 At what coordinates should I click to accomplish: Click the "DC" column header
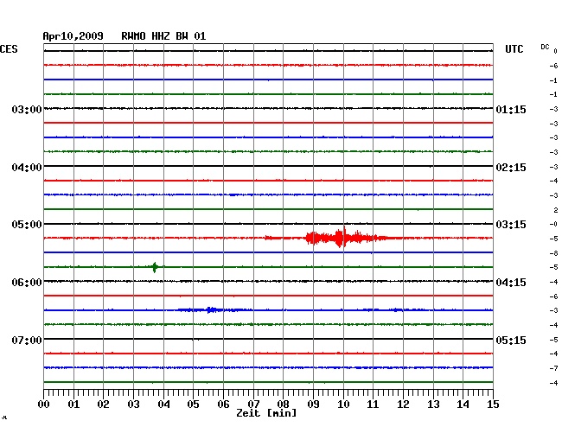[545, 47]
